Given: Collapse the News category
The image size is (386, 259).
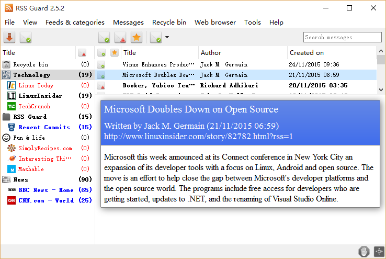Looking at the screenshot, I should tap(6, 179).
